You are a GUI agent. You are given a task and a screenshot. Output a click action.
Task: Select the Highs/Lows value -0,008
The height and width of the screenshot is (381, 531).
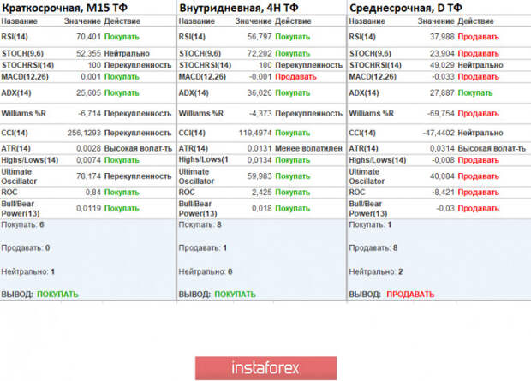(443, 160)
